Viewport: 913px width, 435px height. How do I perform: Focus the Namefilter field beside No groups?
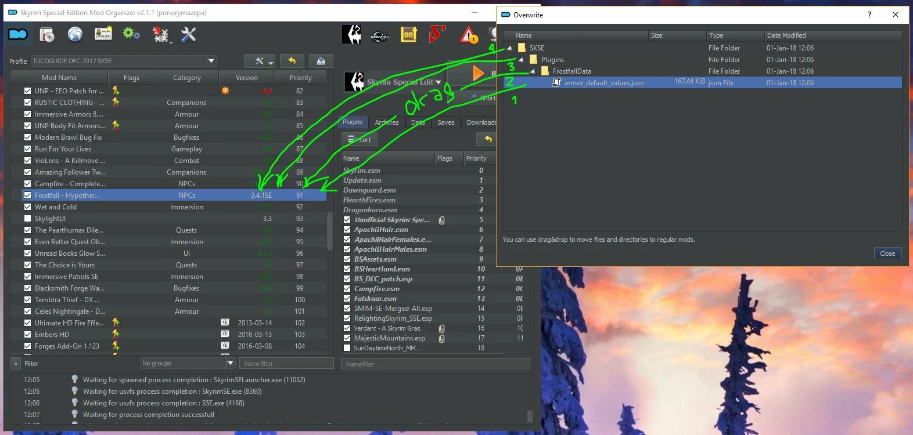click(286, 363)
